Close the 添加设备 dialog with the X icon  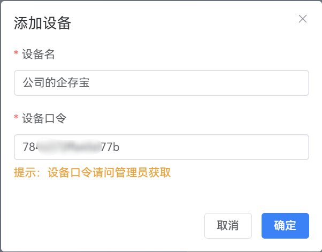coord(303,19)
